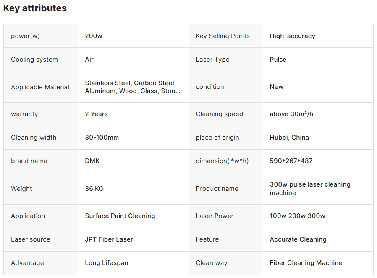
Task: Click 300w pulse laser cleaning machine name
Action: pyautogui.click(x=310, y=189)
